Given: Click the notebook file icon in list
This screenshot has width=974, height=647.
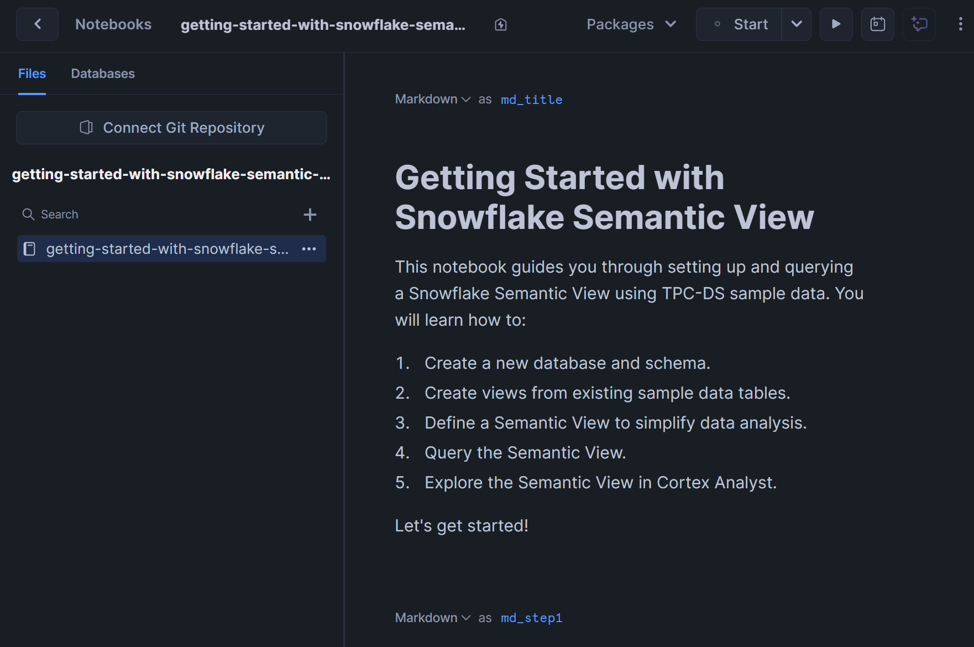Looking at the screenshot, I should click(30, 249).
